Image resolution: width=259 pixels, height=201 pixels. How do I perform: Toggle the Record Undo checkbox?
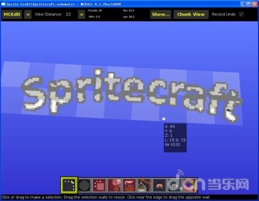(x=241, y=15)
